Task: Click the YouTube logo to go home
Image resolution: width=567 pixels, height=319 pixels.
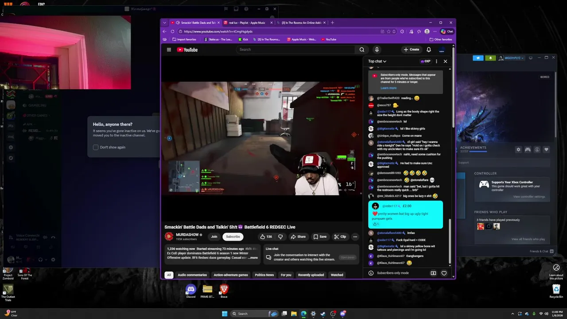Action: pos(187,50)
